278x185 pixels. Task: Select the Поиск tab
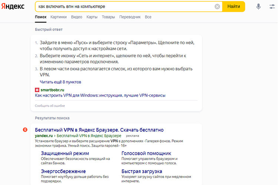(41, 17)
